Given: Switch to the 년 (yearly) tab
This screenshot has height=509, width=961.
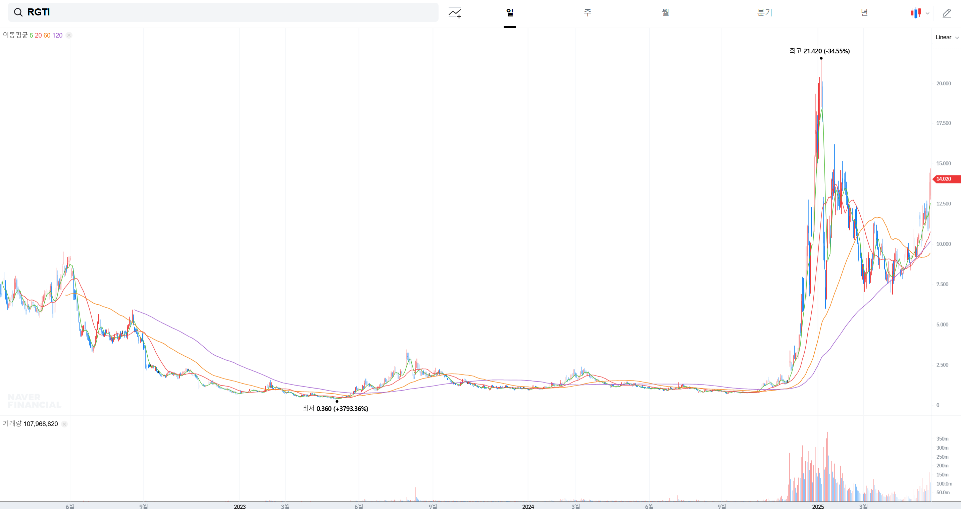Looking at the screenshot, I should pyautogui.click(x=864, y=13).
